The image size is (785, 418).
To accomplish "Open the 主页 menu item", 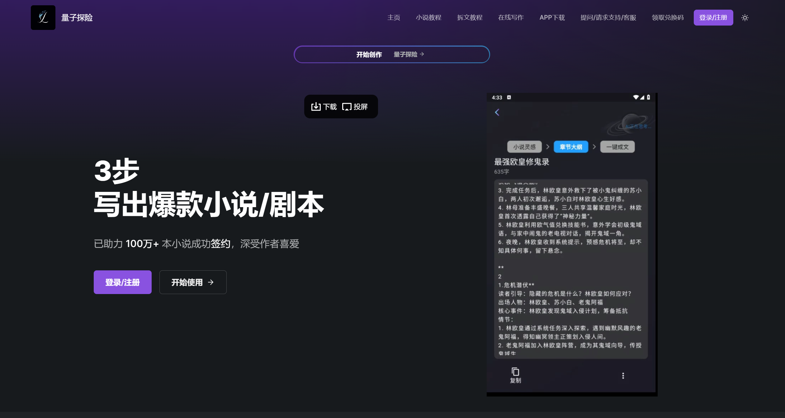I will pyautogui.click(x=393, y=17).
